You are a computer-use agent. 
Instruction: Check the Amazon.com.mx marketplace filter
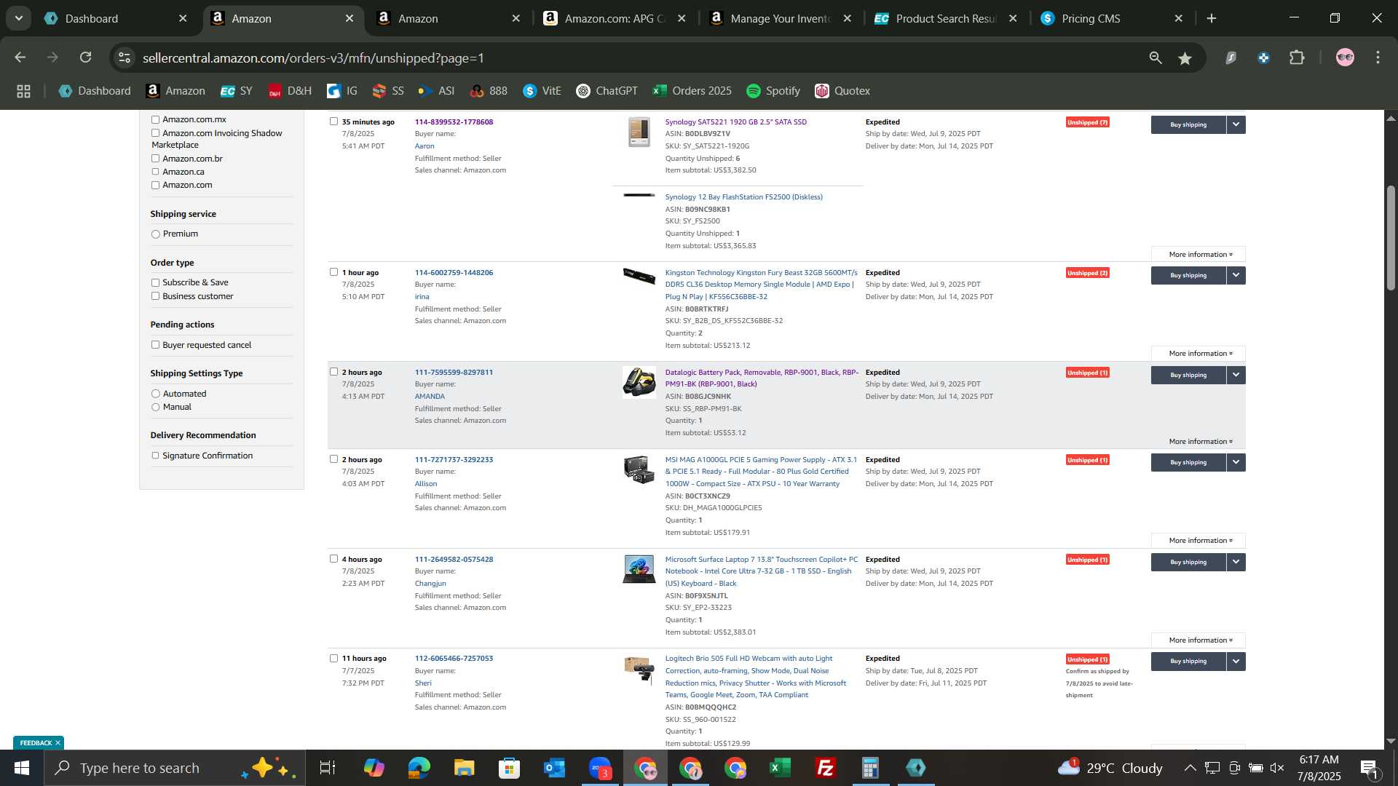tap(155, 119)
